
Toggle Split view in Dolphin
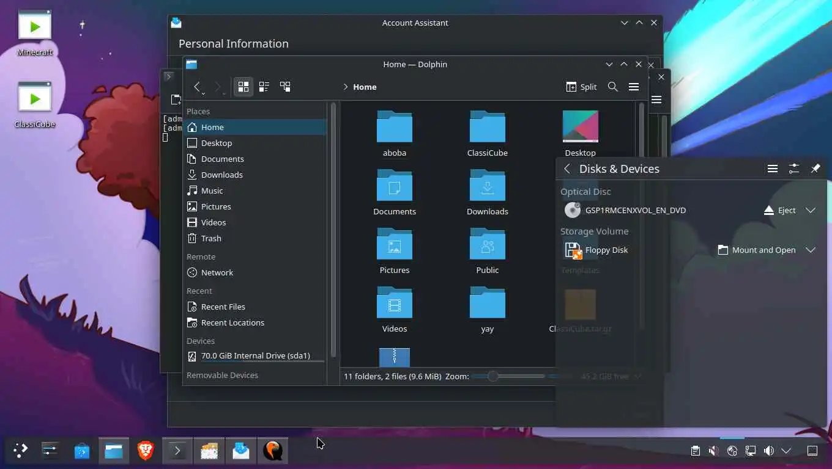point(581,87)
